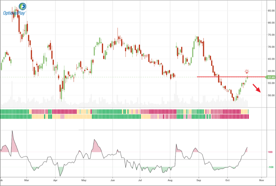Click the 85.00 price axis label

pyautogui.click(x=271, y=11)
